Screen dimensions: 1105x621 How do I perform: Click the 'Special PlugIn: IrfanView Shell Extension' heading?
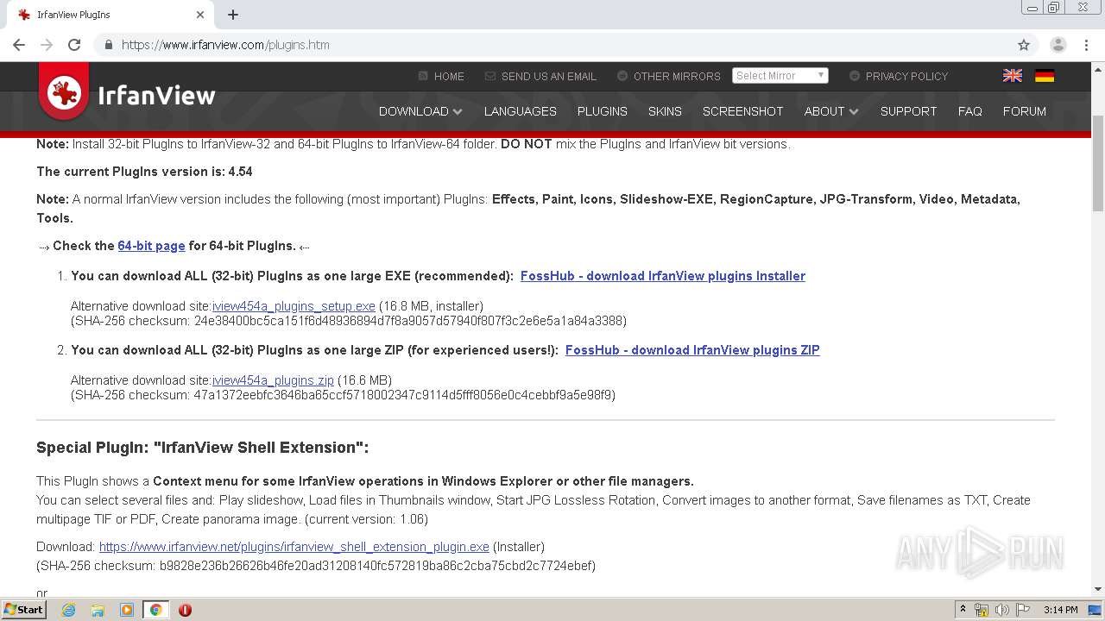coord(203,448)
